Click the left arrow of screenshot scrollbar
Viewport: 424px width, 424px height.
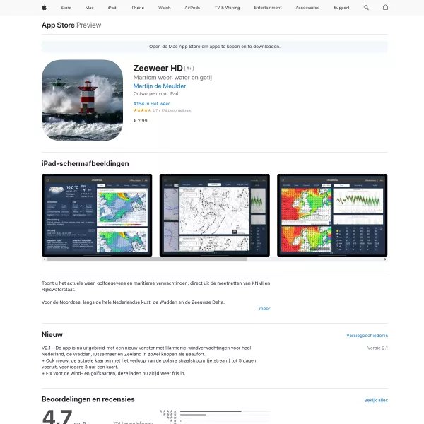coord(44,259)
